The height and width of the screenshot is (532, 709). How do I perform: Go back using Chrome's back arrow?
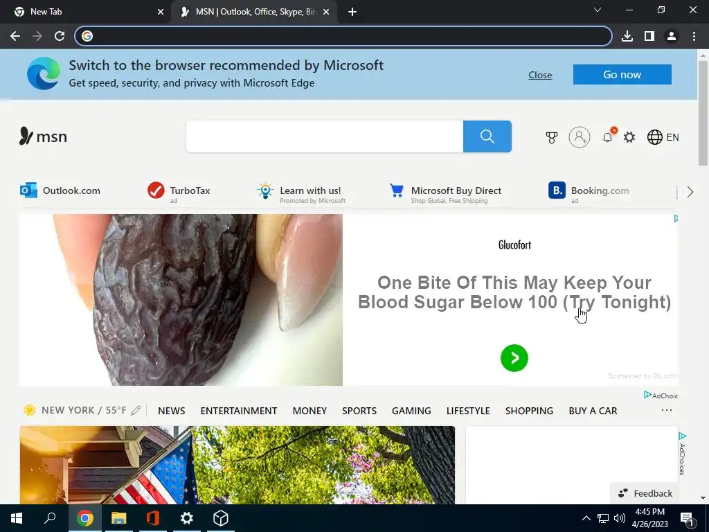15,36
